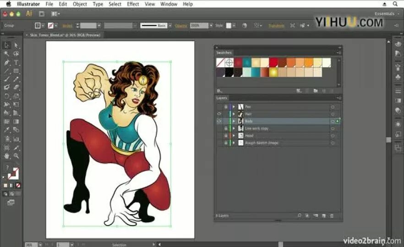Unlock the Line work copy layer
The image size is (404, 247).
[x=226, y=128]
